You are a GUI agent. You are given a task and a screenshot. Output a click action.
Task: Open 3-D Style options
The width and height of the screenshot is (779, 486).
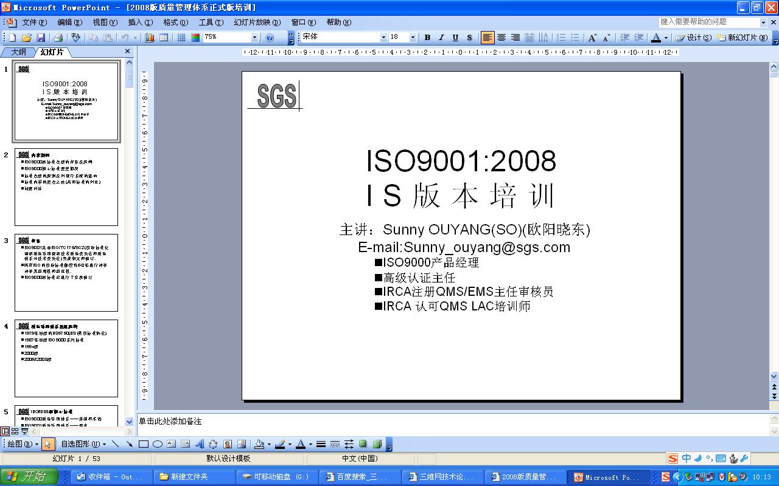point(377,444)
